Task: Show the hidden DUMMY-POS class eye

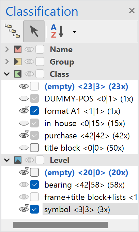Action: 24,98
